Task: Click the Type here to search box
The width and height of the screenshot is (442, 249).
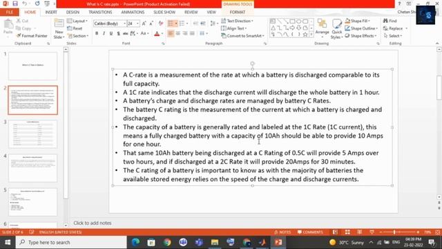Action: click(x=71, y=242)
